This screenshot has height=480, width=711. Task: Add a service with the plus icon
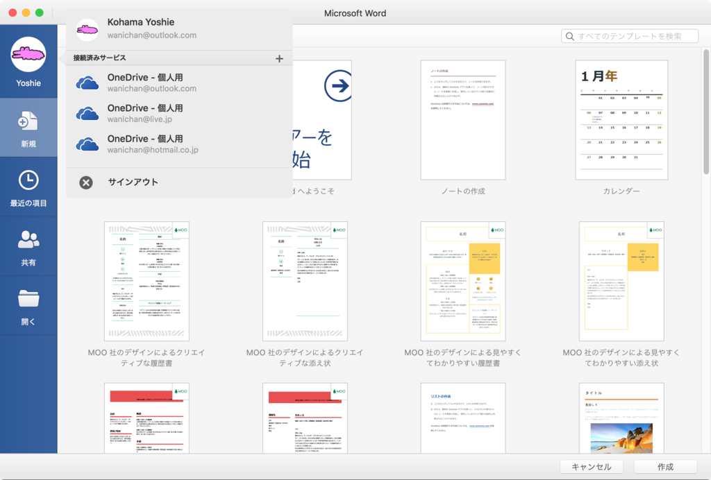[279, 58]
